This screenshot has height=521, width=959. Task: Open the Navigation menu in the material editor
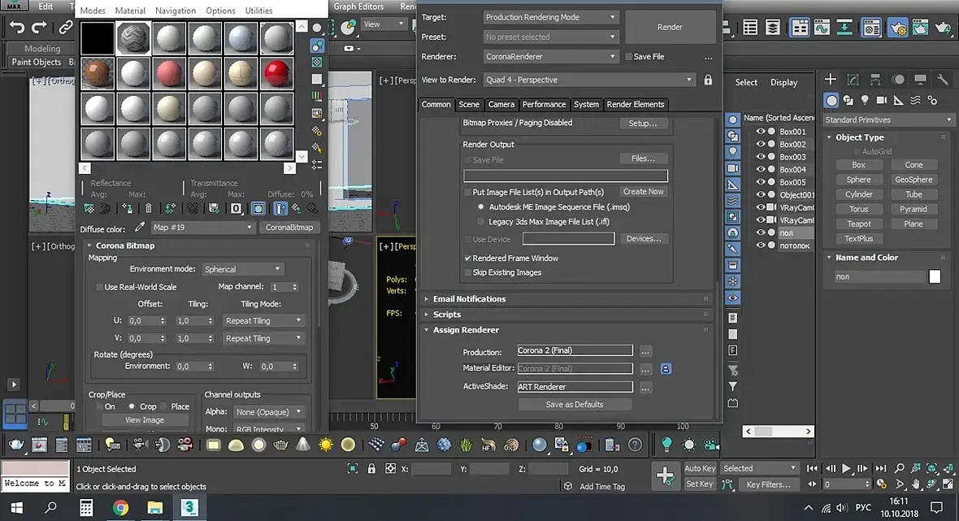pos(176,11)
